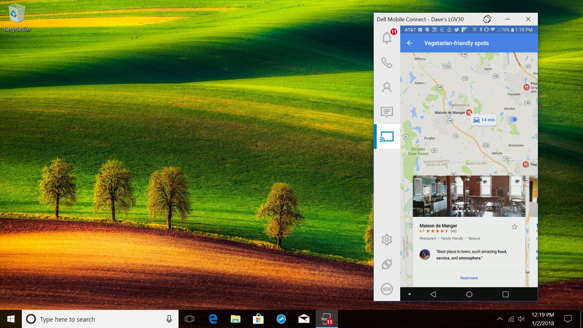Click the Best place in town review text
Screen dimensions: 583x328
471,255
